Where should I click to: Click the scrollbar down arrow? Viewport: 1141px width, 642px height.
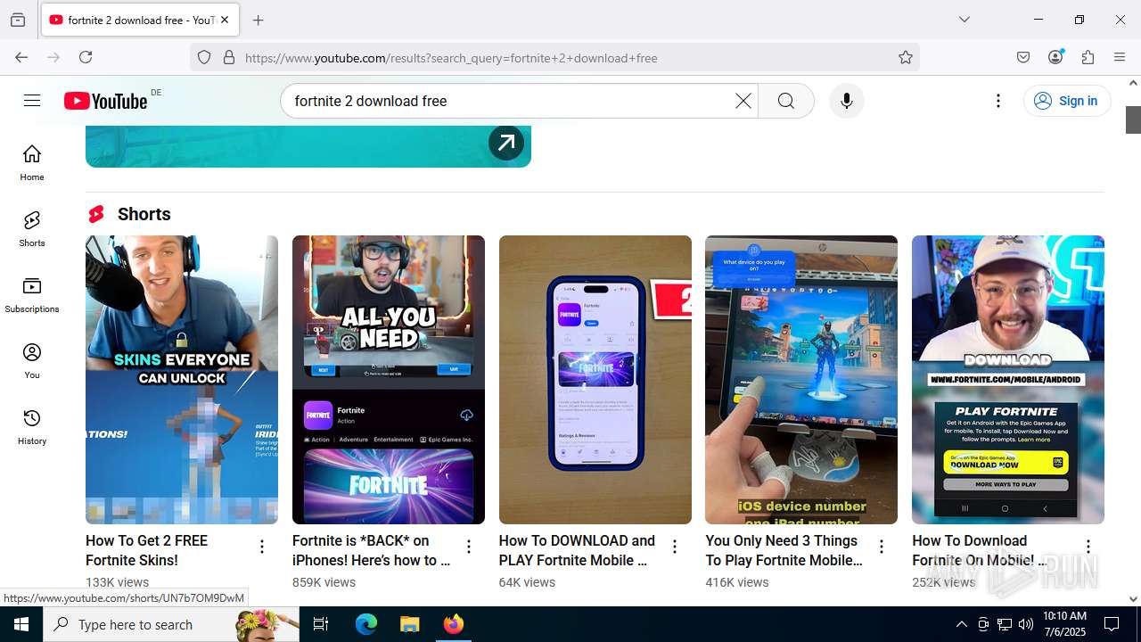[1133, 599]
